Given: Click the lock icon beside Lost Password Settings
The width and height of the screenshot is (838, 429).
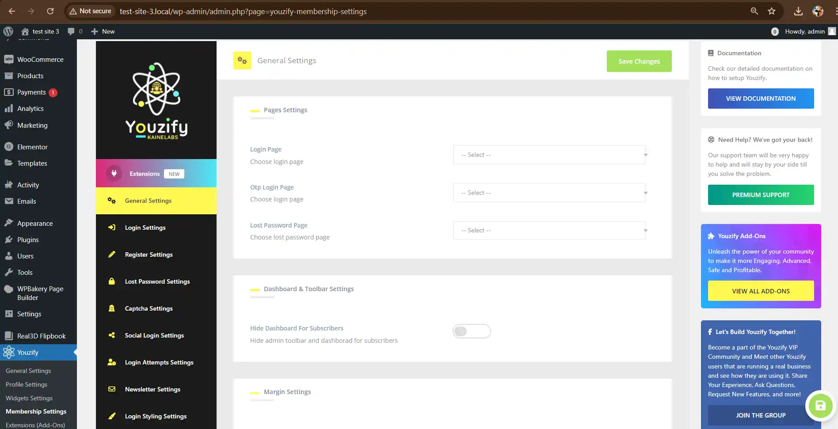Looking at the screenshot, I should point(112,281).
